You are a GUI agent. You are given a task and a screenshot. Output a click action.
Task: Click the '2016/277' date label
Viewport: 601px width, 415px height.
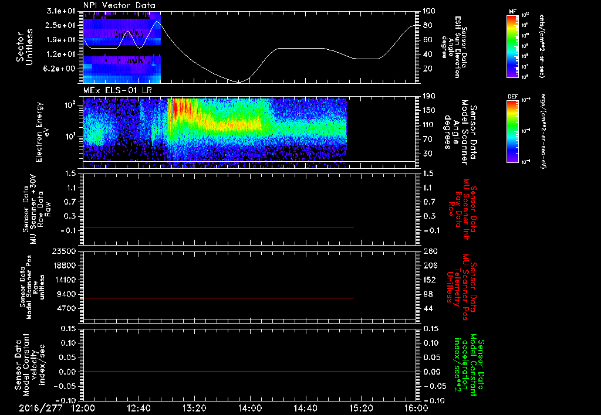[x=40, y=408]
